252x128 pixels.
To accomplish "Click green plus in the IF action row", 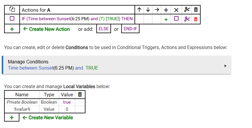I will [x=166, y=19].
